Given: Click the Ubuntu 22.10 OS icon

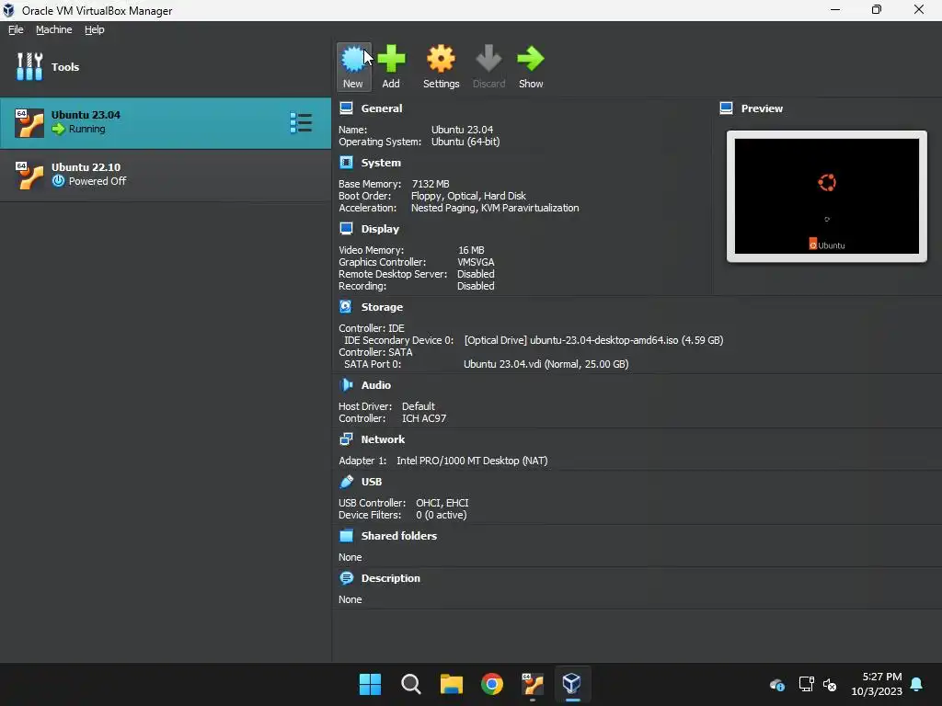Looking at the screenshot, I should [29, 175].
